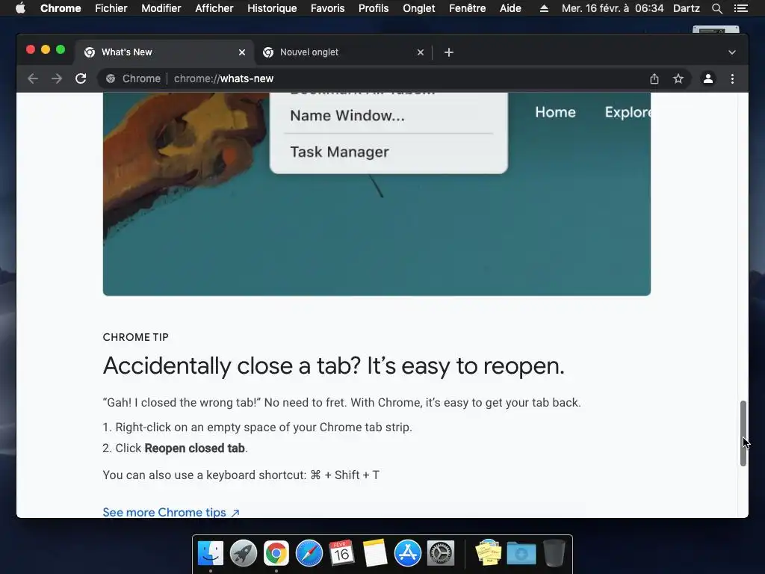This screenshot has width=765, height=574.
Task: Open the Apple menu
Action: pos(20,8)
